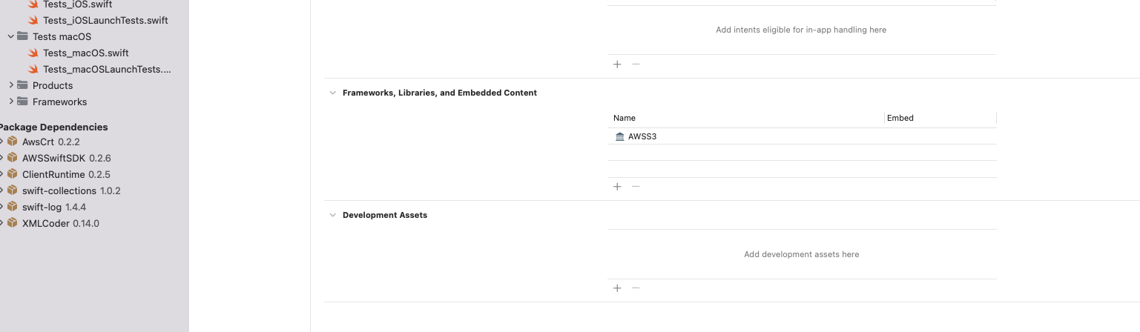
Task: Collapse Frameworks, Libraries, and Embedded Content section
Action: pyautogui.click(x=332, y=93)
